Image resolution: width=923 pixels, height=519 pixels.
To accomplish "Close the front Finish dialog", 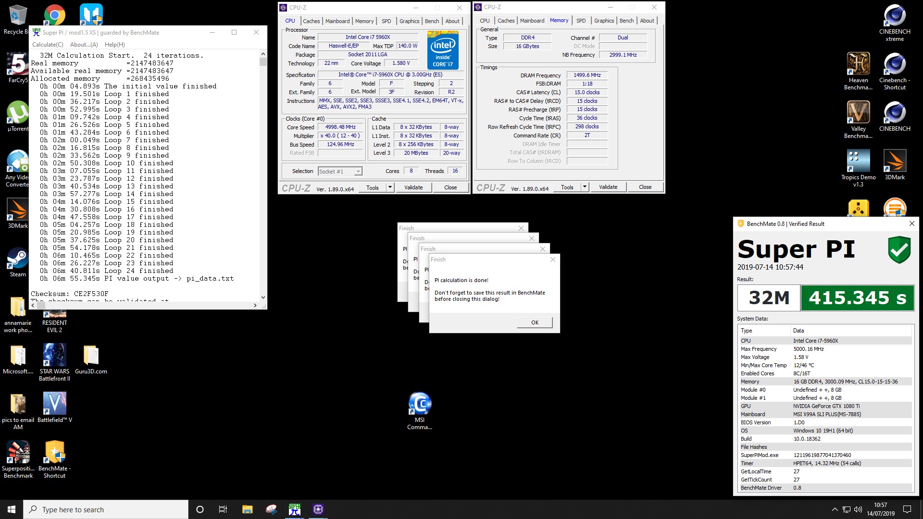I will [x=553, y=259].
